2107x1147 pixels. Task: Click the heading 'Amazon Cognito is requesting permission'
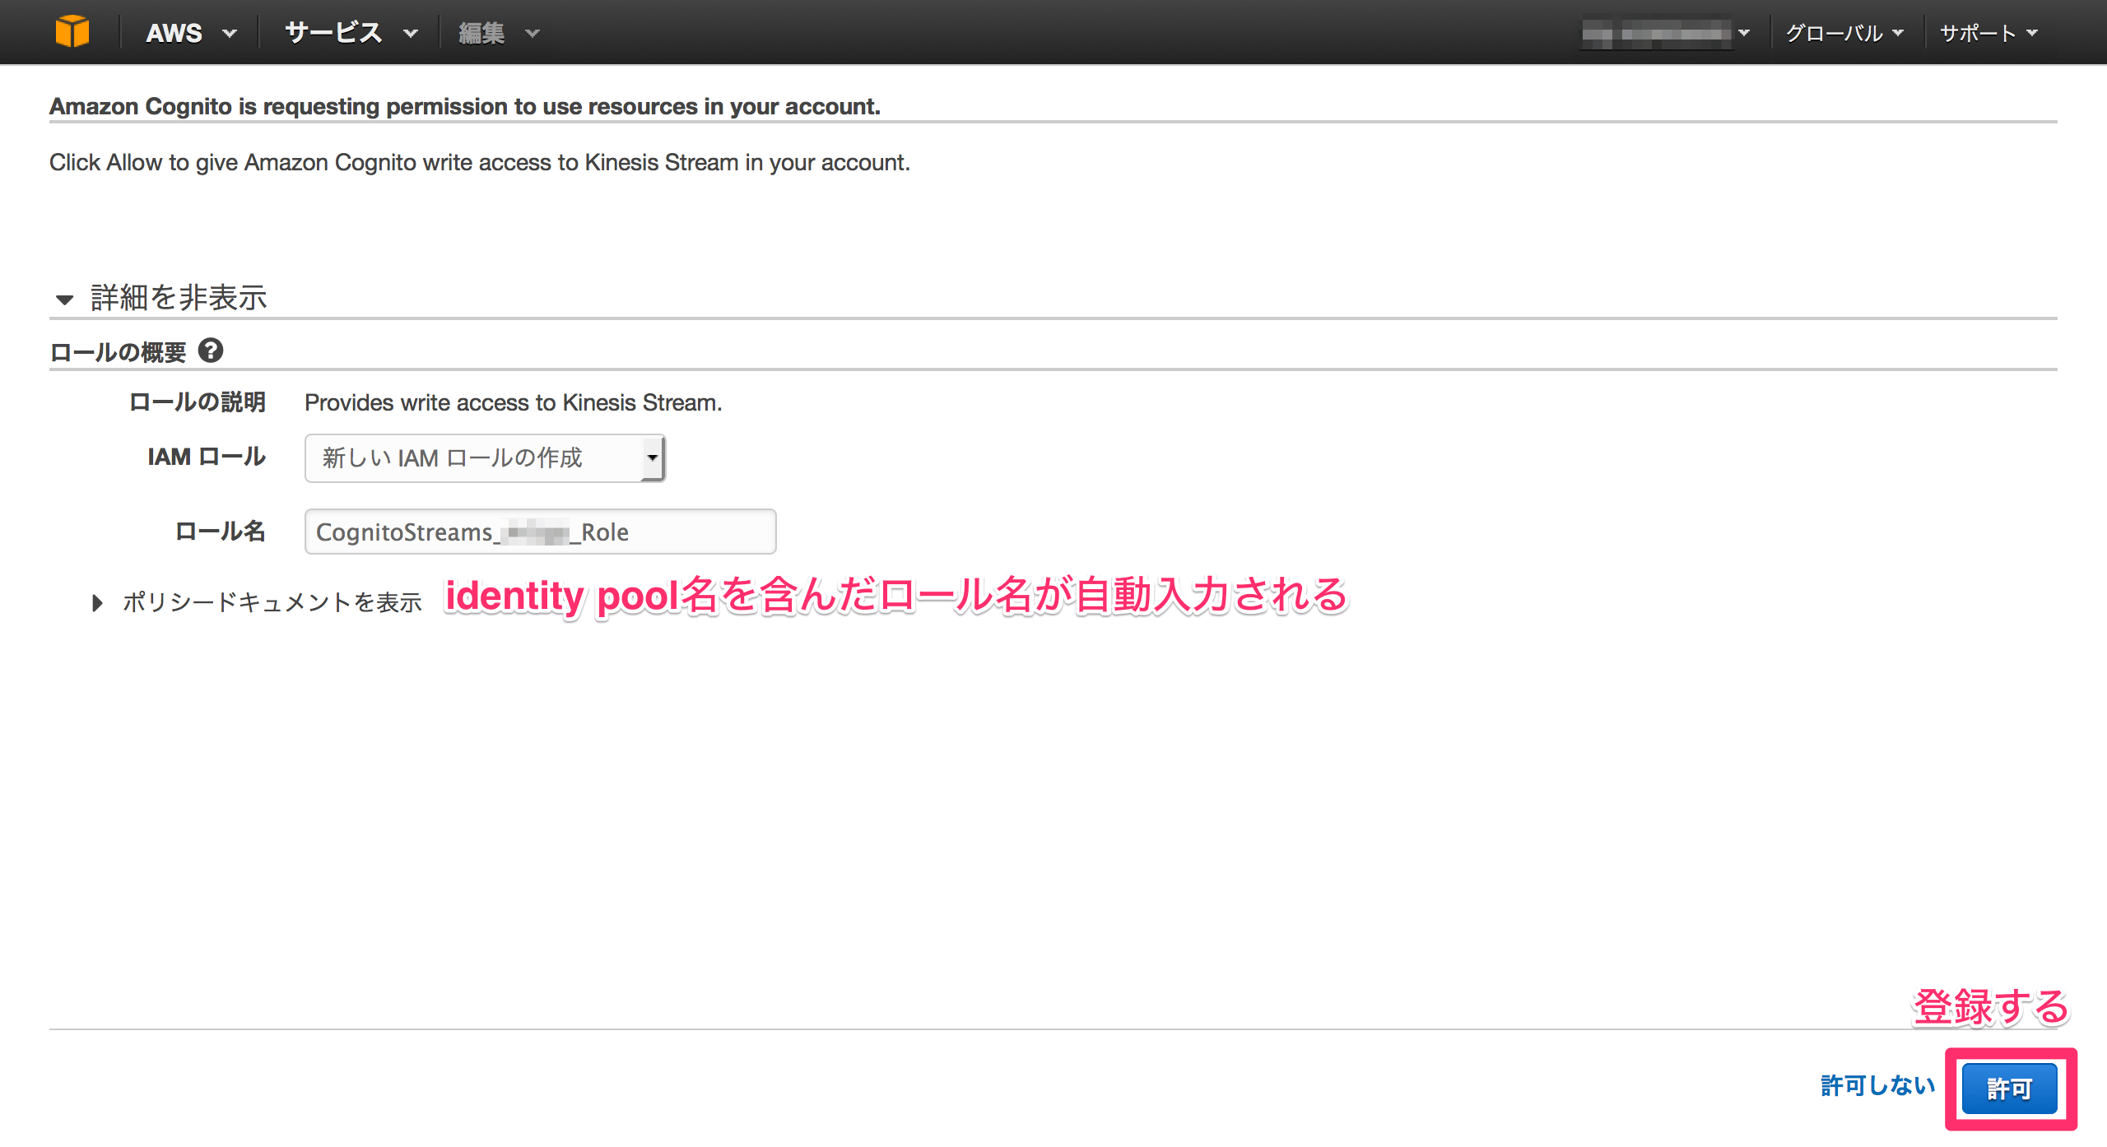pos(464,106)
